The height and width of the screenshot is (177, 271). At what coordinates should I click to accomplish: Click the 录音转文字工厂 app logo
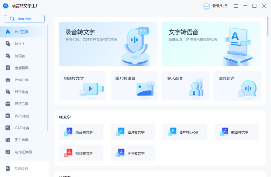click(x=6, y=6)
